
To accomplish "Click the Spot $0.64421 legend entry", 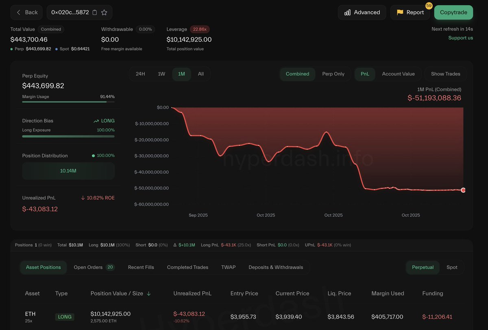I will [x=72, y=49].
